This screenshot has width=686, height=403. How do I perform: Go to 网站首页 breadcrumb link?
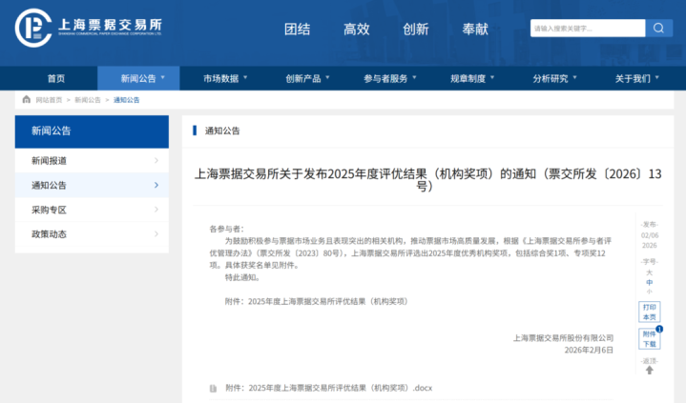pyautogui.click(x=49, y=100)
